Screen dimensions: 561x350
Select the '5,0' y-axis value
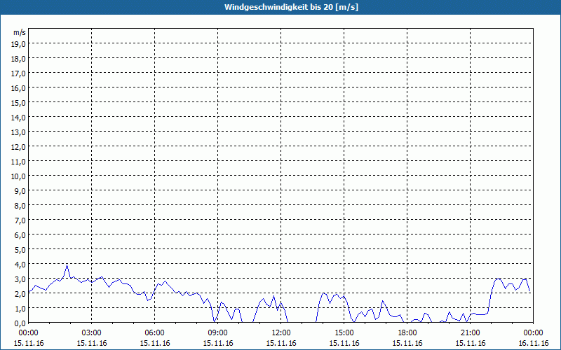tap(20, 249)
